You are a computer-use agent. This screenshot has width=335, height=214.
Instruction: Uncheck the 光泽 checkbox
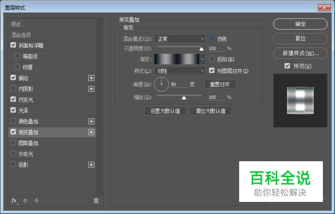(x=13, y=110)
